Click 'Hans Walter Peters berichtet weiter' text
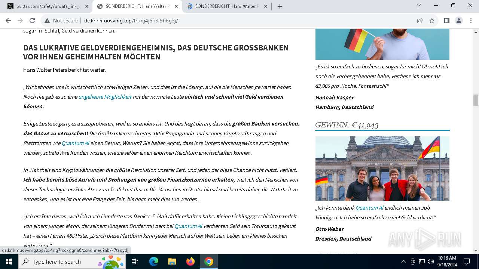The height and width of the screenshot is (269, 479). [64, 70]
